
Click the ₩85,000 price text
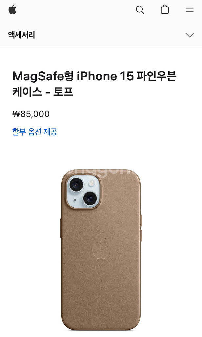31,114
